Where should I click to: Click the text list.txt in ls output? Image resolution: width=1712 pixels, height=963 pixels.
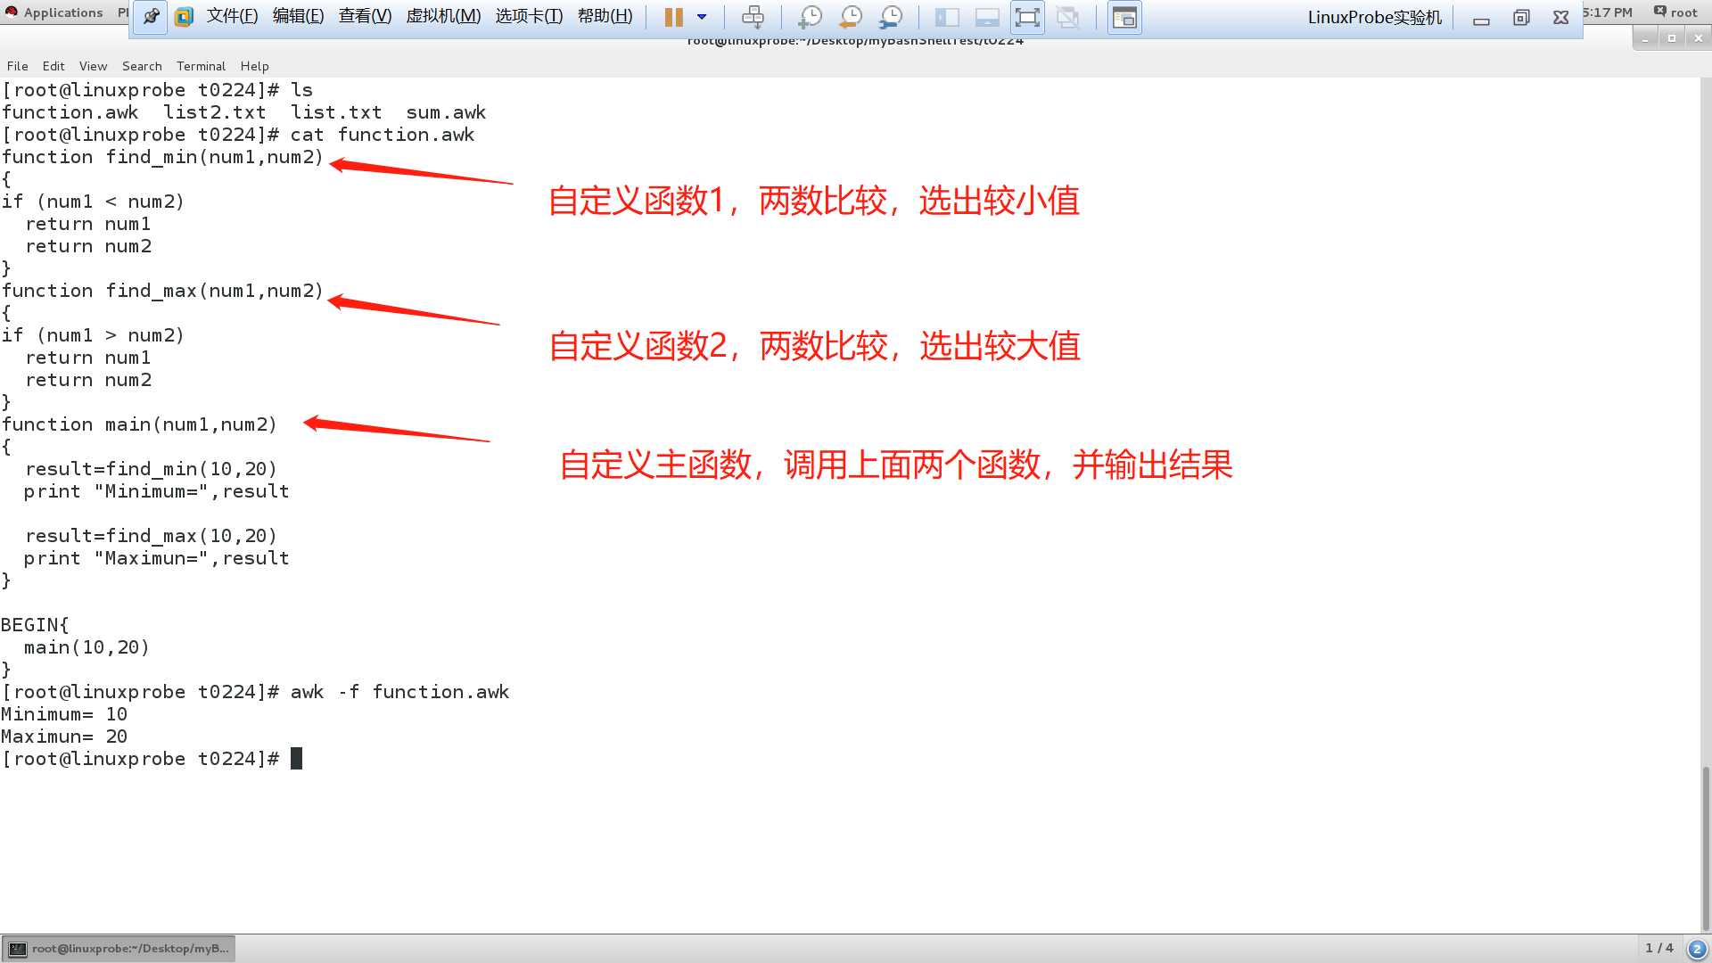click(336, 112)
